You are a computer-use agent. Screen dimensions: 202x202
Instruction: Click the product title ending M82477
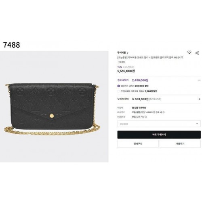150,57
